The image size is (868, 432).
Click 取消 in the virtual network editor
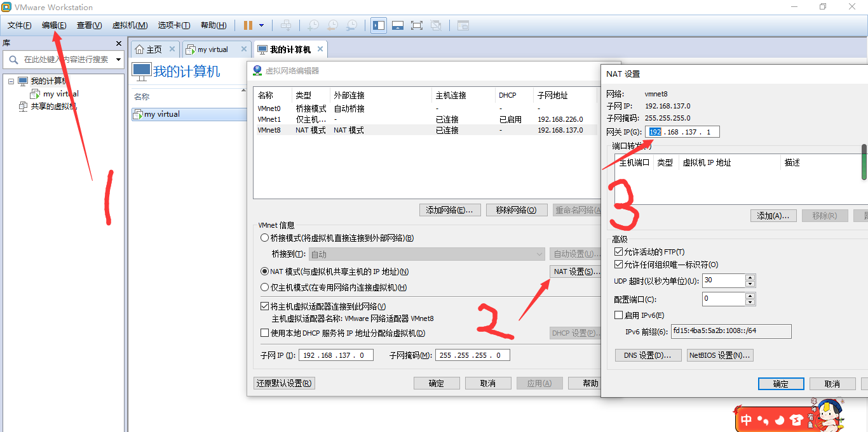coord(488,383)
